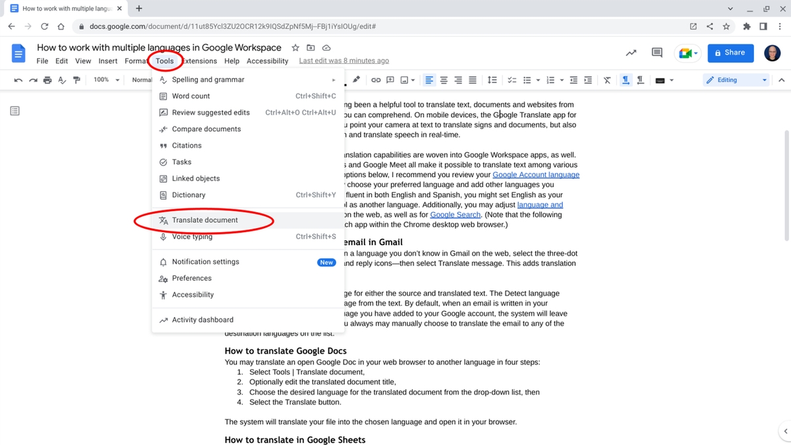Change text highlight color in the toolbar
The image size is (791, 445).
click(357, 80)
